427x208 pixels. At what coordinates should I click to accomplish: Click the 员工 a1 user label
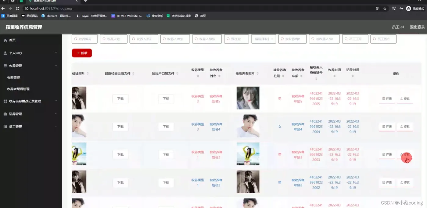click(x=398, y=27)
